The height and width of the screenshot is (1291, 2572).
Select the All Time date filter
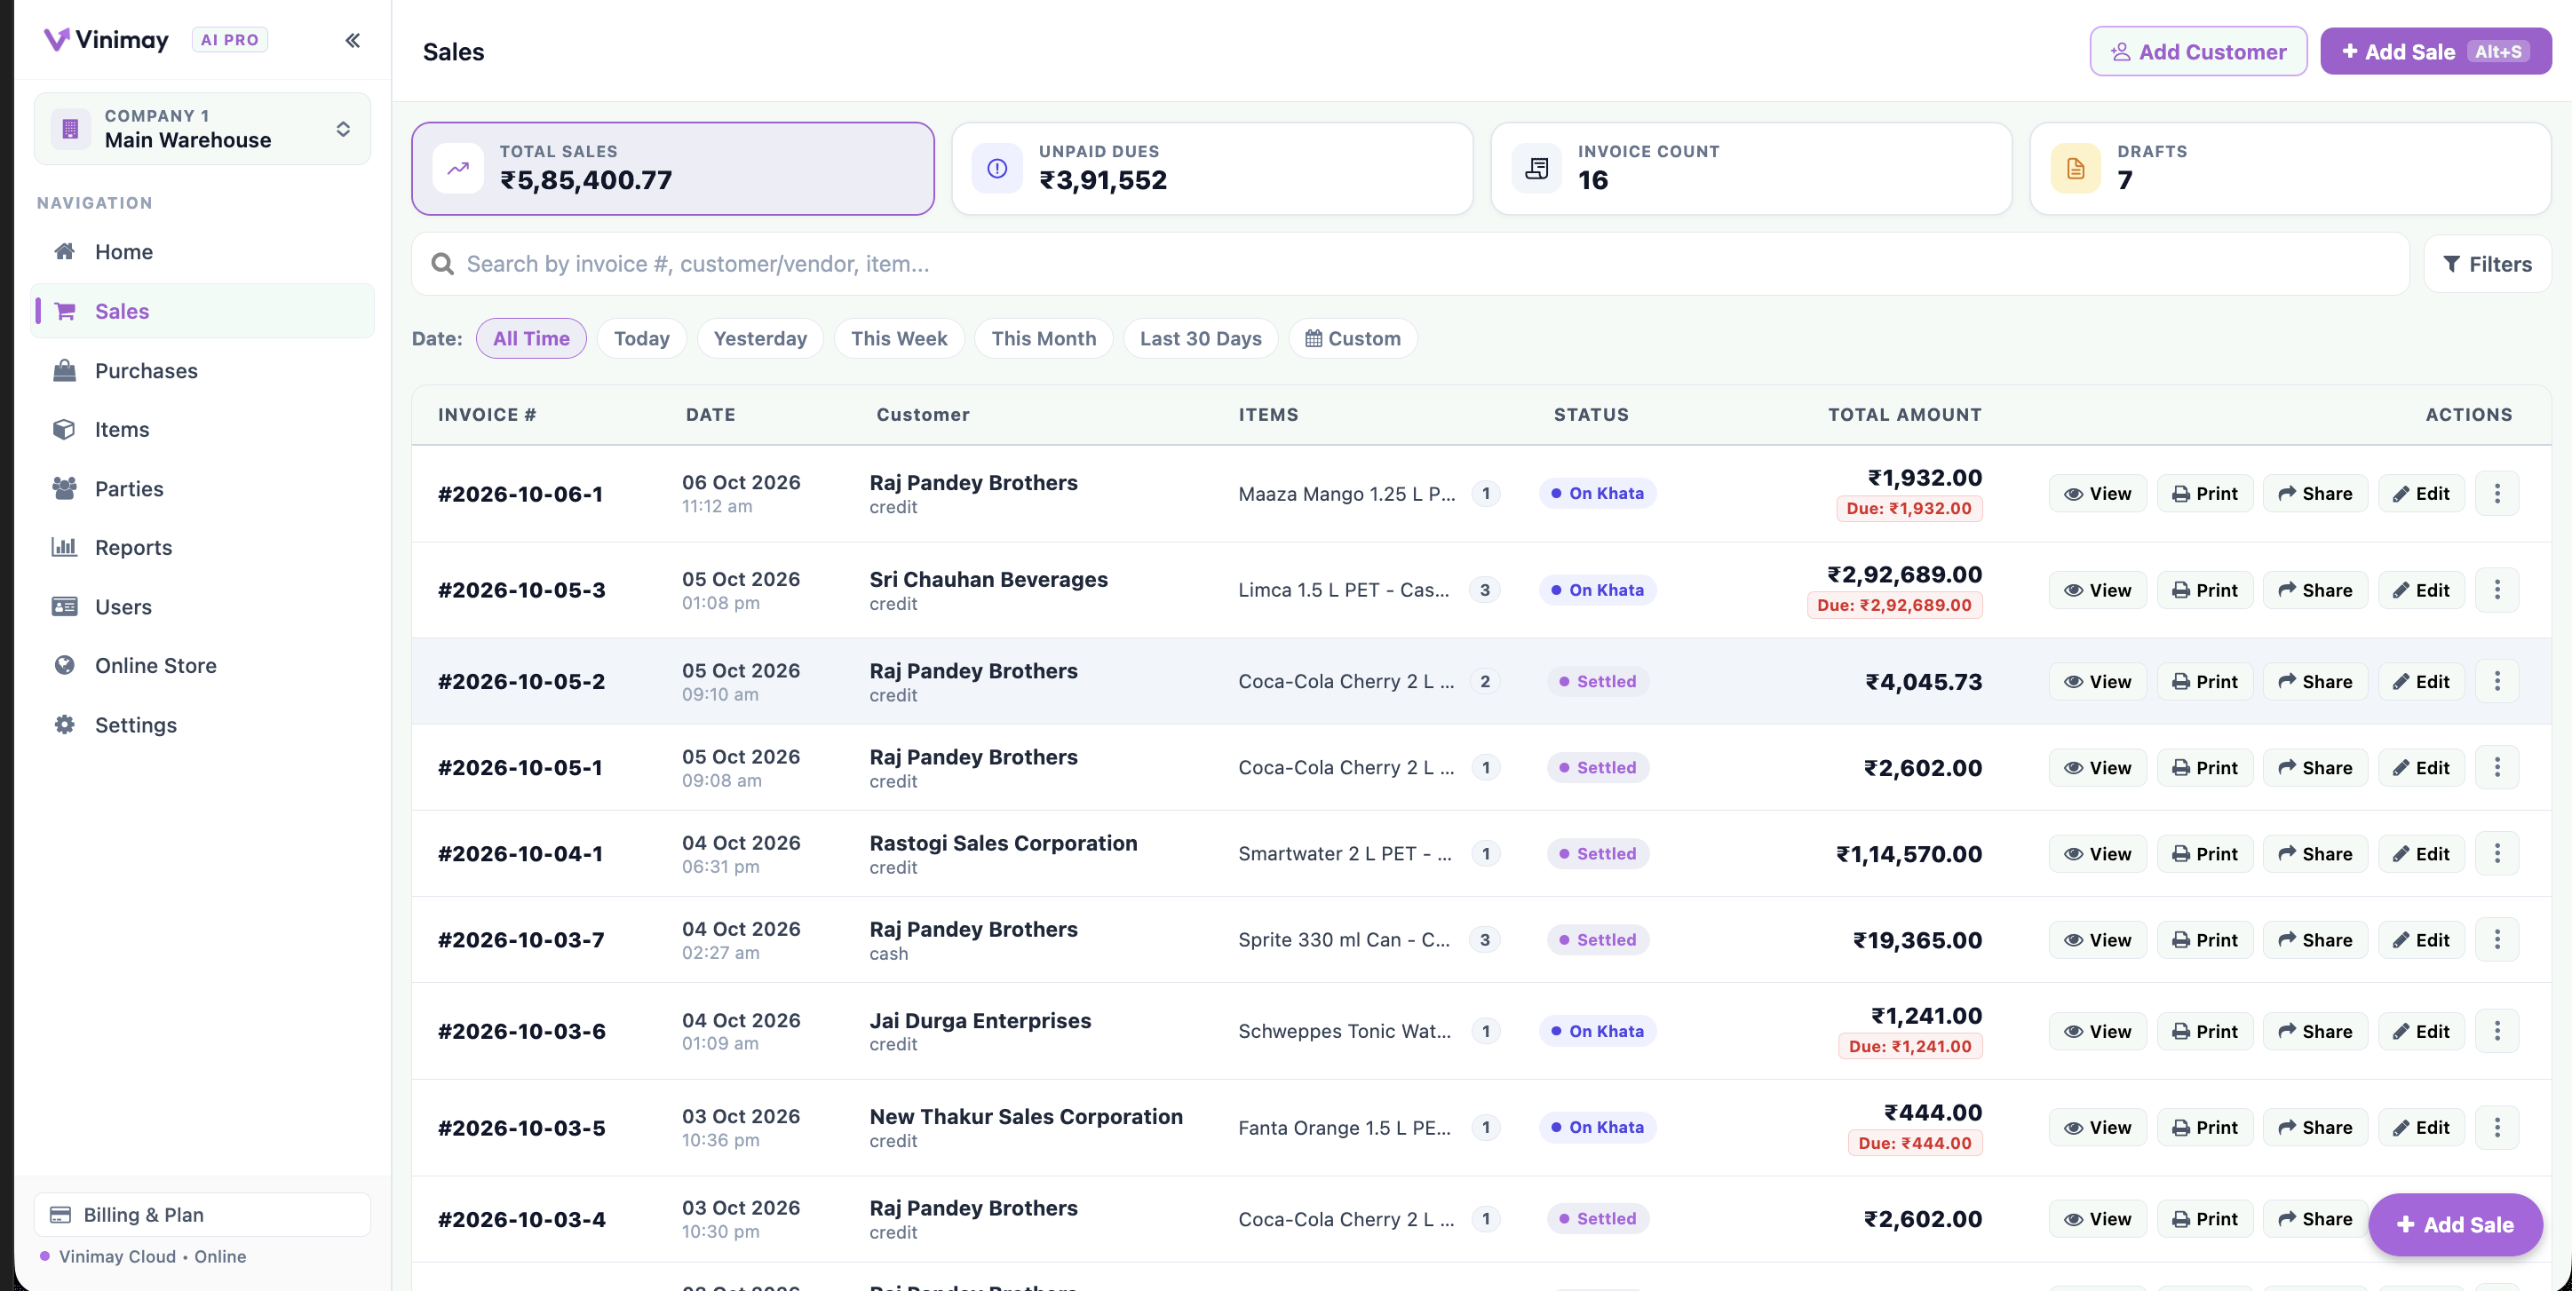[x=531, y=338]
